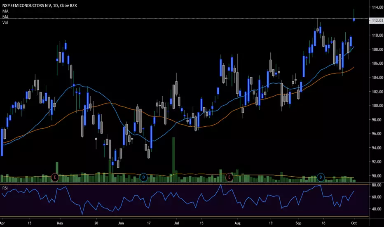Screen dimensions: 384x227
Task: Click the current price label 112.03
Action: (x=377, y=21)
